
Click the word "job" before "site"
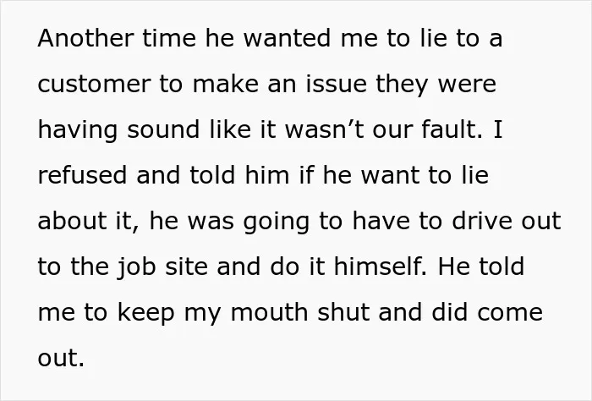click(x=136, y=267)
